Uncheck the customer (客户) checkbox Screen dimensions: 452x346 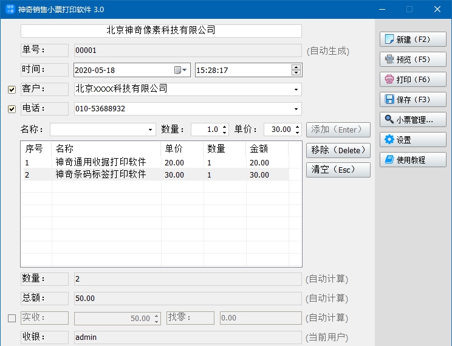[12, 90]
